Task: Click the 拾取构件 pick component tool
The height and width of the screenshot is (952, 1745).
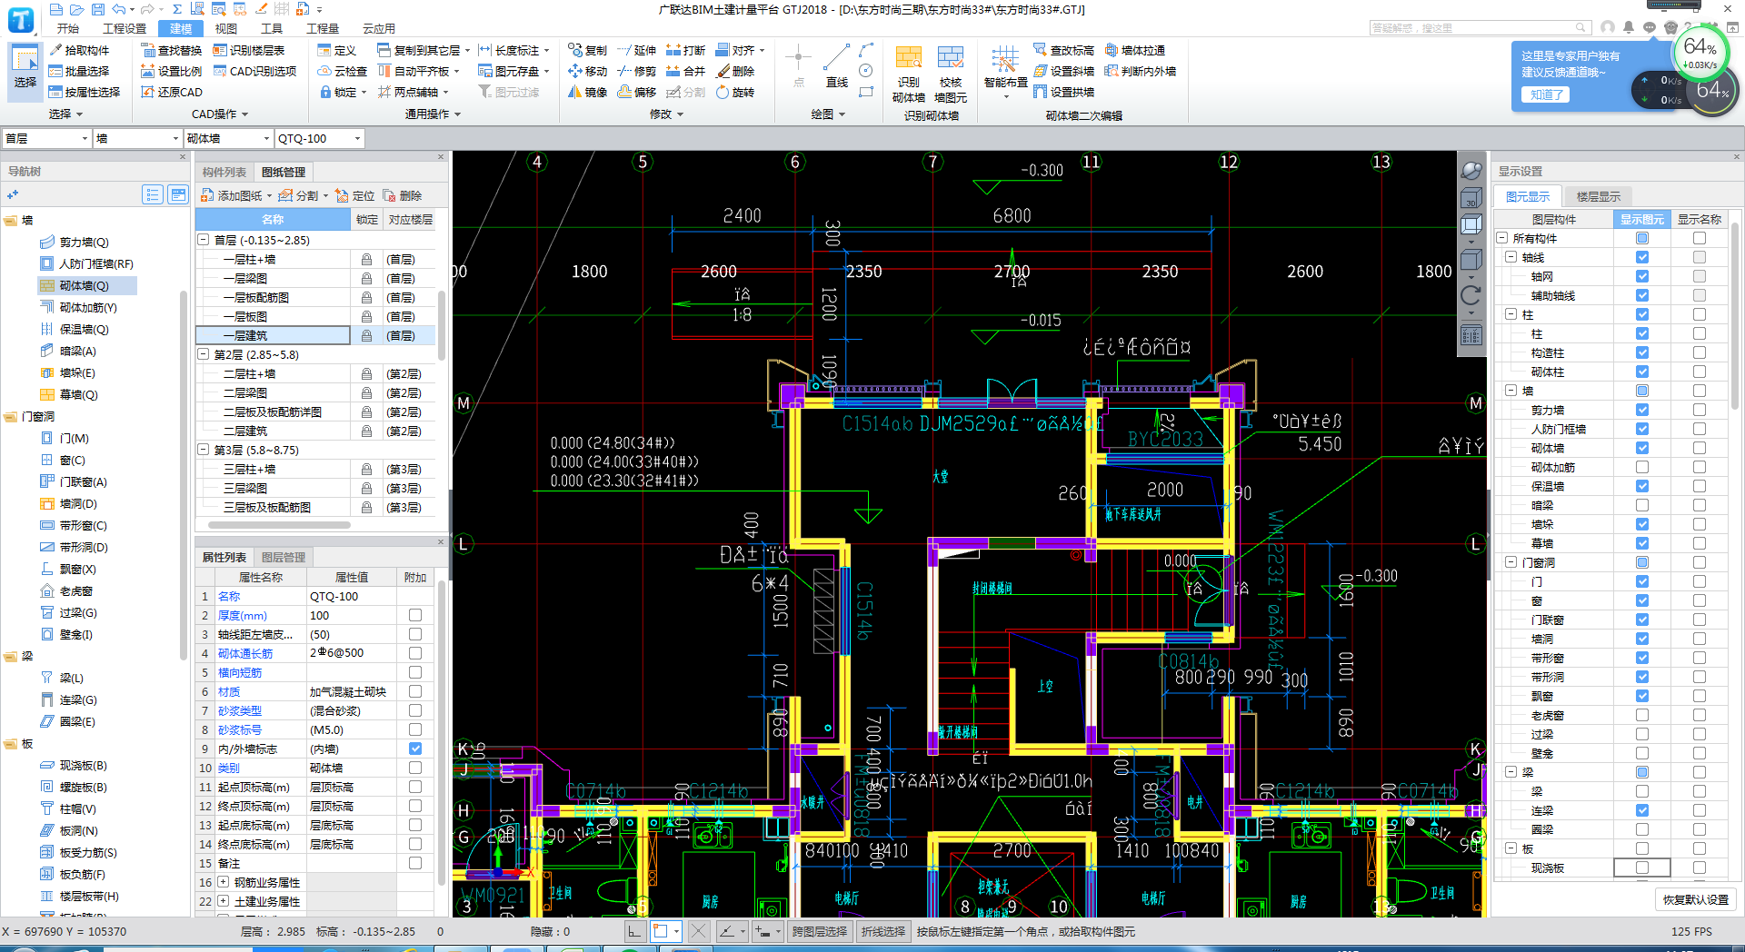Action: [80, 50]
